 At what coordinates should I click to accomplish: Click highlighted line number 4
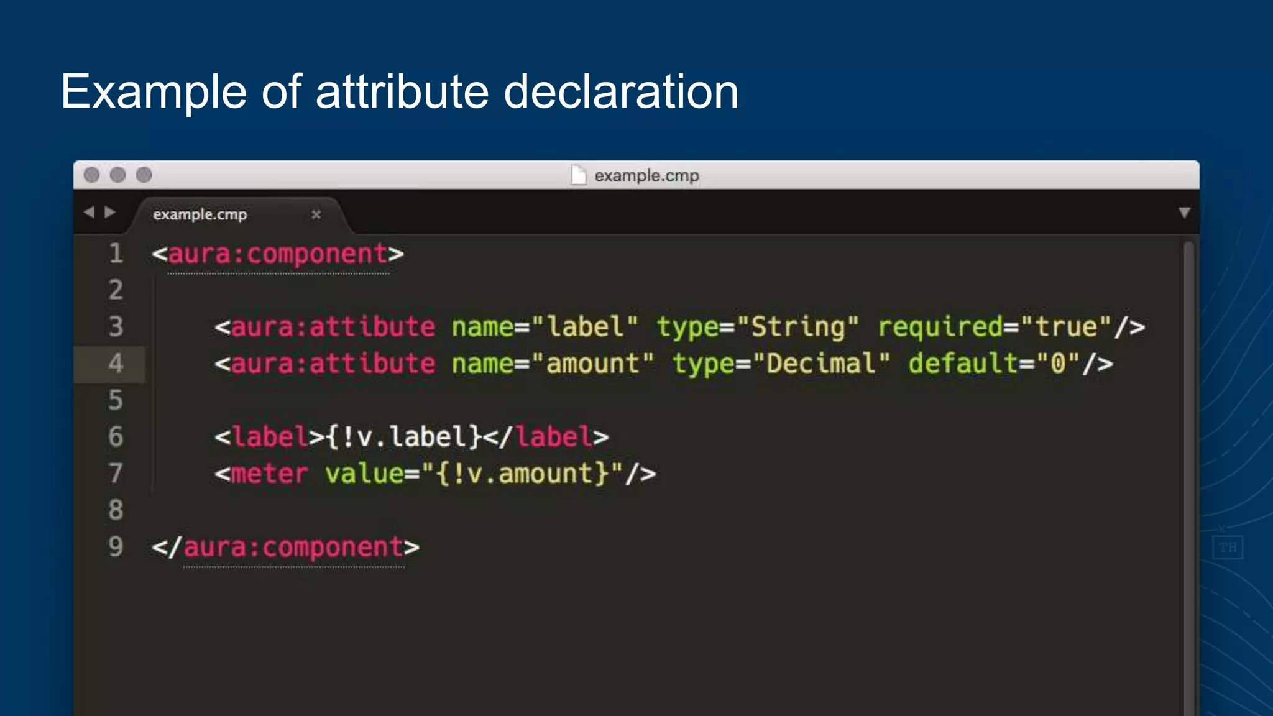point(116,364)
